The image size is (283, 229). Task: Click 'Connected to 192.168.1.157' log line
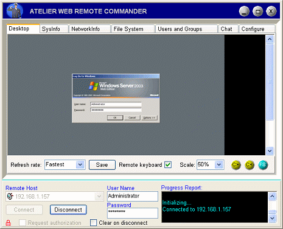pyautogui.click(x=197, y=210)
